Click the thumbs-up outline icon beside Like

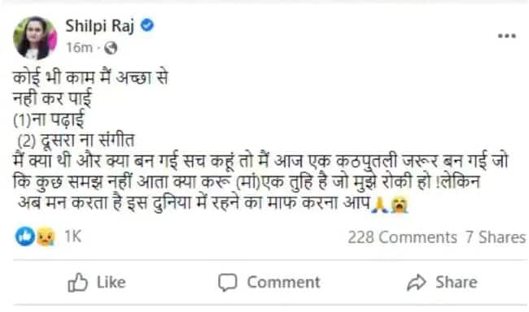pyautogui.click(x=77, y=283)
